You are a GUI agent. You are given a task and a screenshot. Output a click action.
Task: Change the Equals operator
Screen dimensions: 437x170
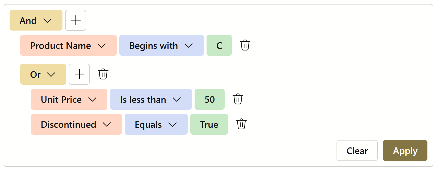click(x=156, y=124)
